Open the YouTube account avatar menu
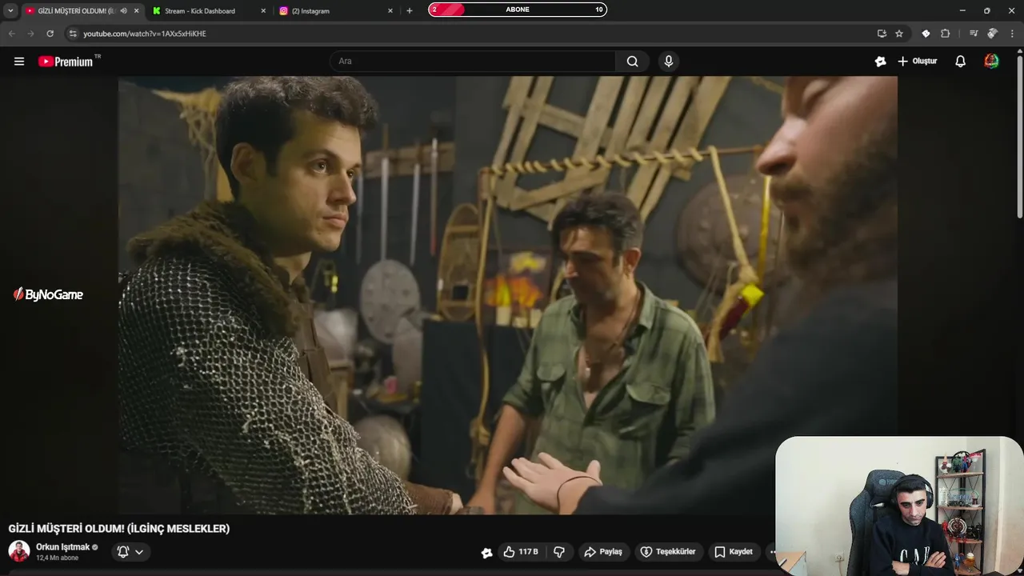The width and height of the screenshot is (1024, 576). (991, 62)
